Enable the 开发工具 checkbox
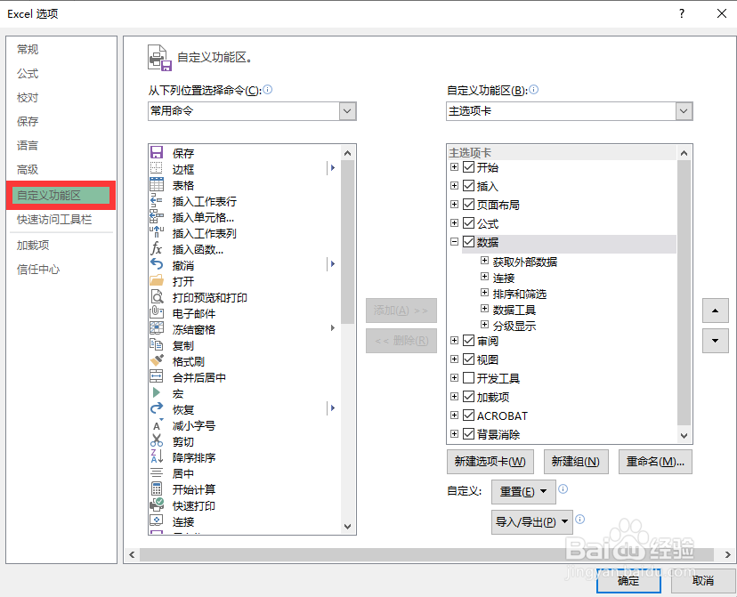 click(x=466, y=377)
